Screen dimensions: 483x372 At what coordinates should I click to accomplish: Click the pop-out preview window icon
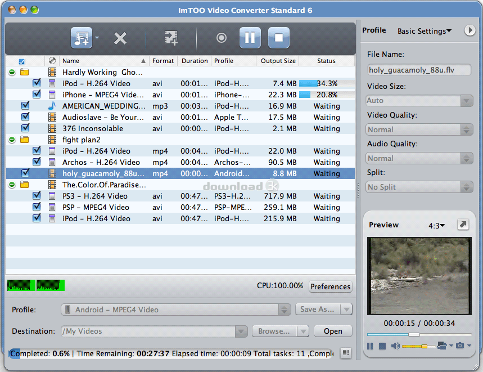tap(463, 225)
